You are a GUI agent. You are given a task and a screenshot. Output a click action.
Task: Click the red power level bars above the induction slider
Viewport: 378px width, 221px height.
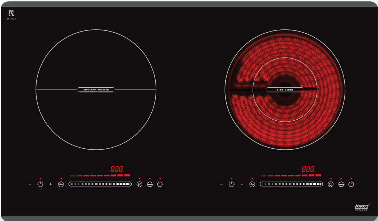pyautogui.click(x=100, y=175)
